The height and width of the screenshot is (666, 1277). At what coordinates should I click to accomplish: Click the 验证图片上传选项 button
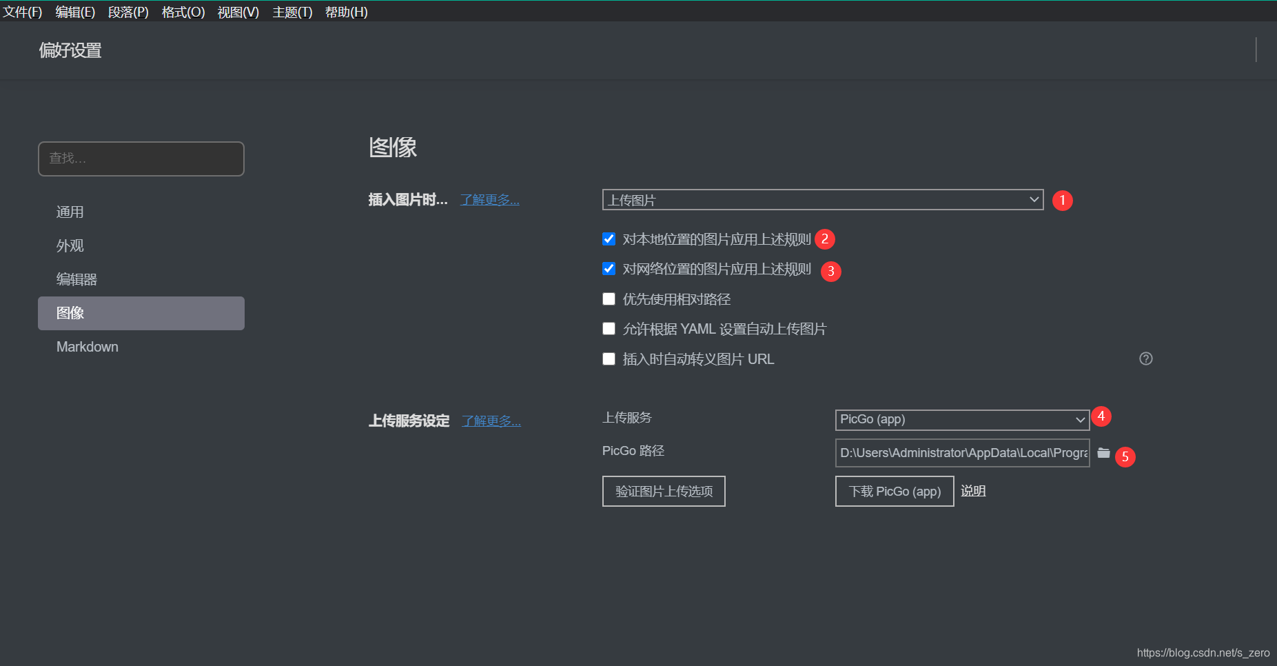(664, 492)
